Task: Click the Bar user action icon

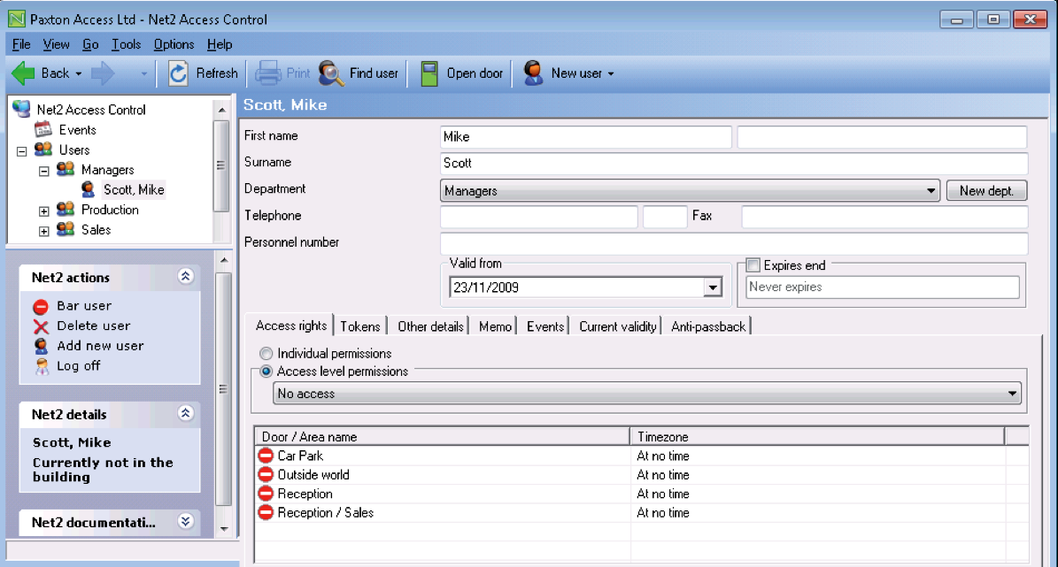Action: [x=39, y=308]
